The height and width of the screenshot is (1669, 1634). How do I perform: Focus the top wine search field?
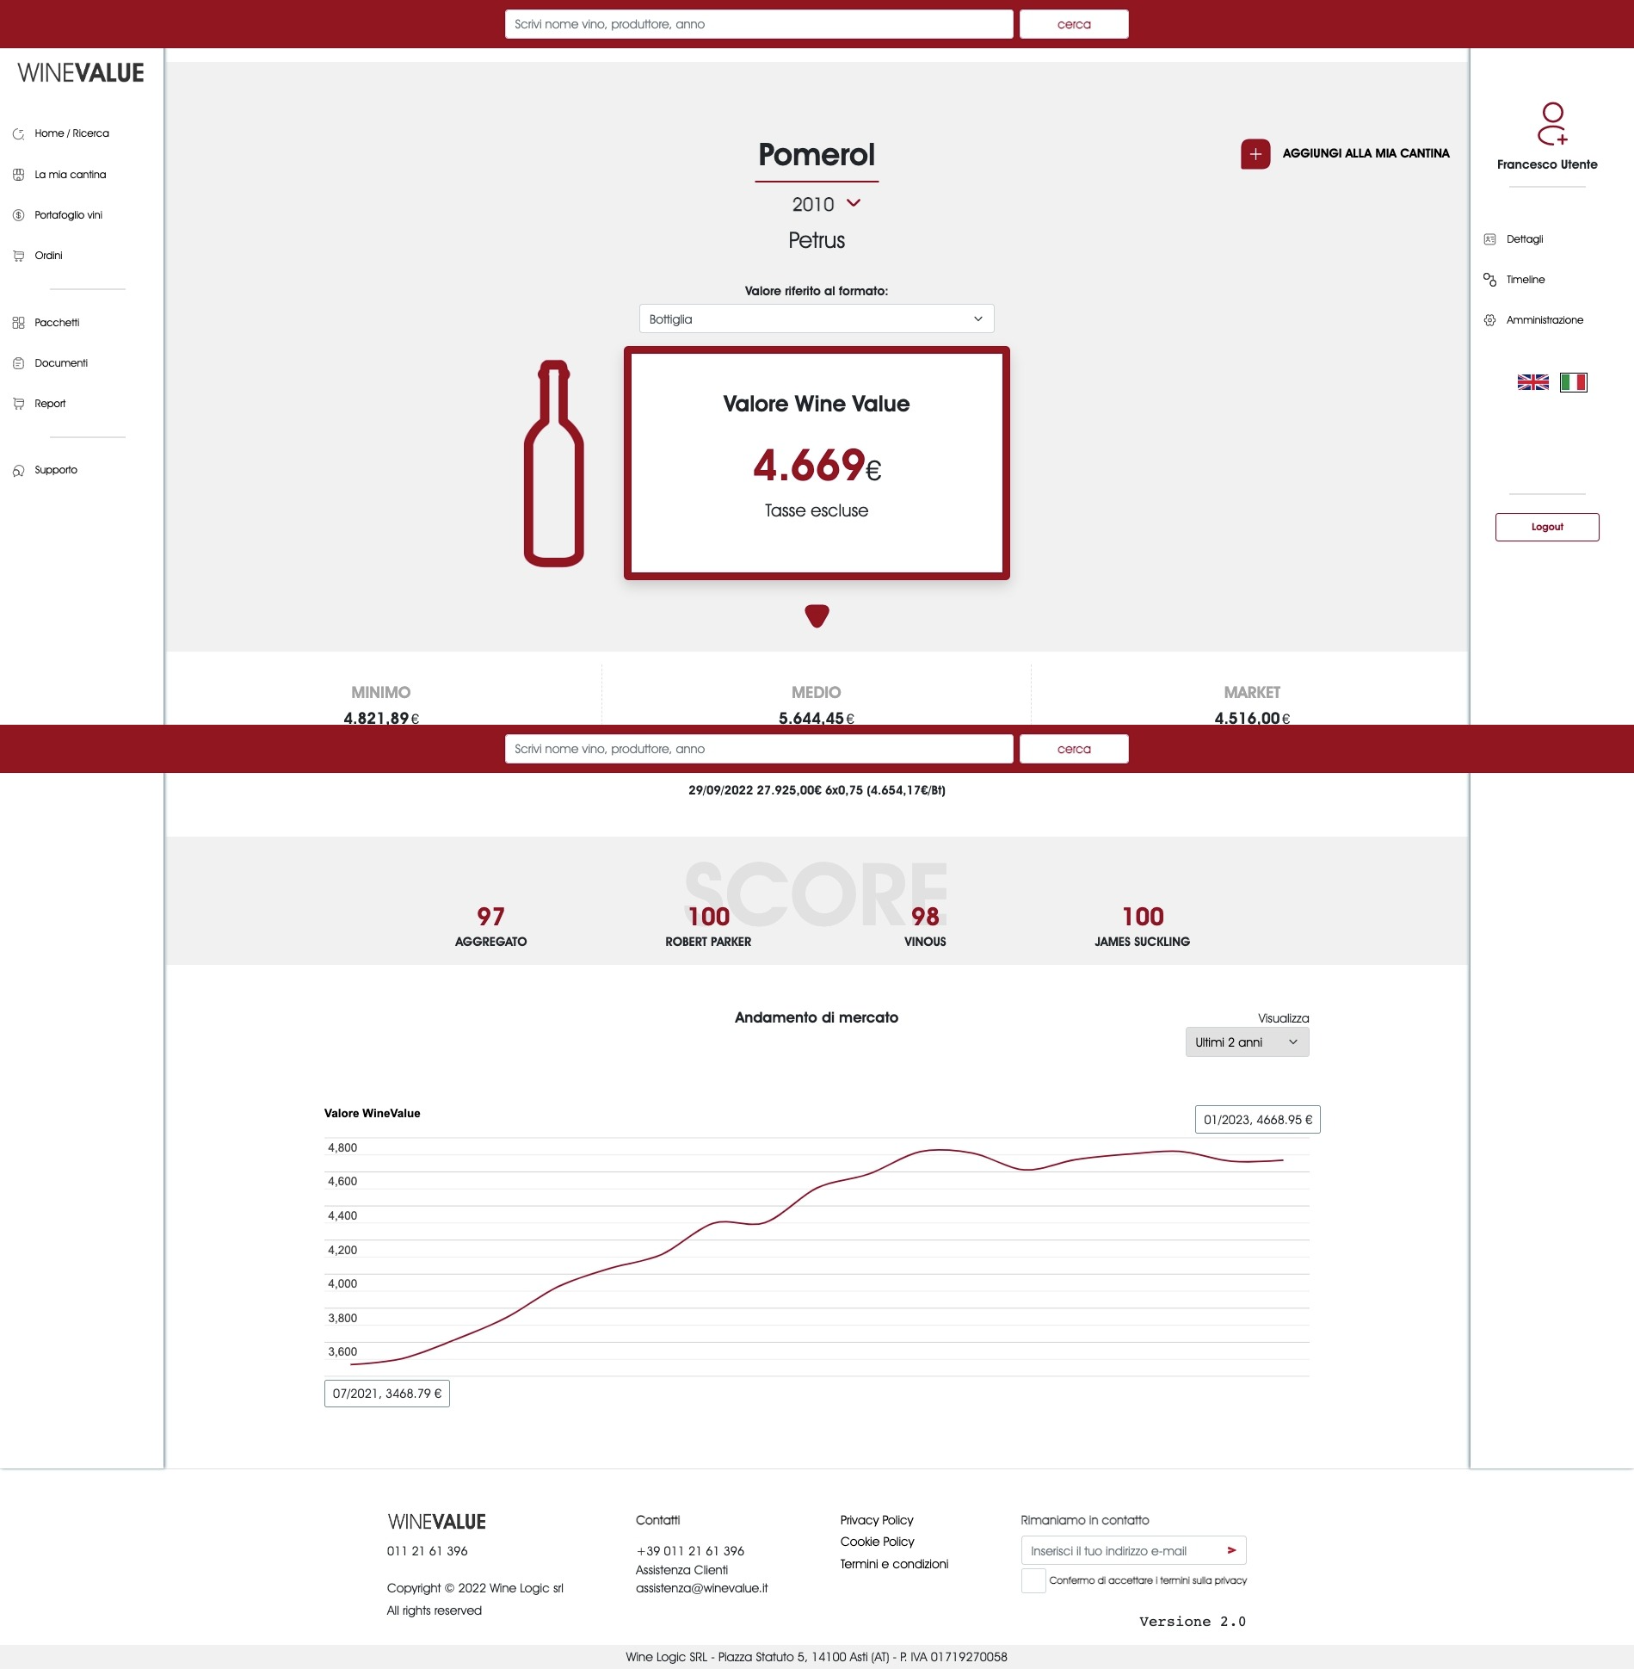pyautogui.click(x=758, y=24)
